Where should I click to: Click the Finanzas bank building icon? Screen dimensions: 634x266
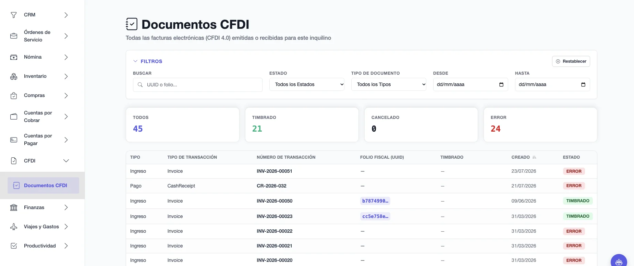coord(14,207)
